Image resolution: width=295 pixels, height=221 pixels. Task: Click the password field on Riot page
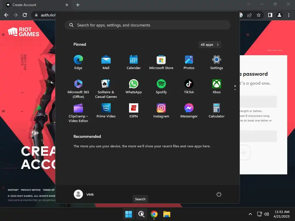258,102
